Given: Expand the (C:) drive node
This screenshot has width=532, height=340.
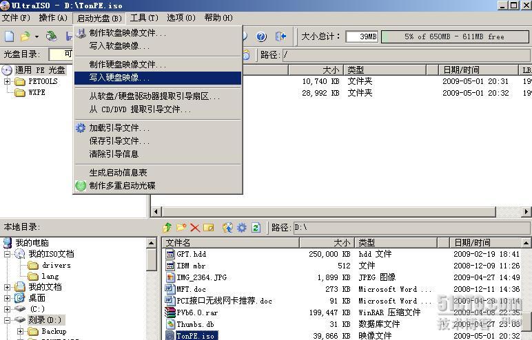Looking at the screenshot, I should pos(7,309).
